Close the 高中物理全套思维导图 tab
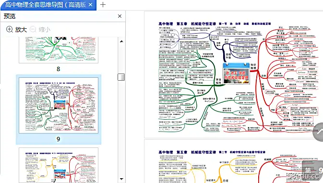 click(x=90, y=4)
